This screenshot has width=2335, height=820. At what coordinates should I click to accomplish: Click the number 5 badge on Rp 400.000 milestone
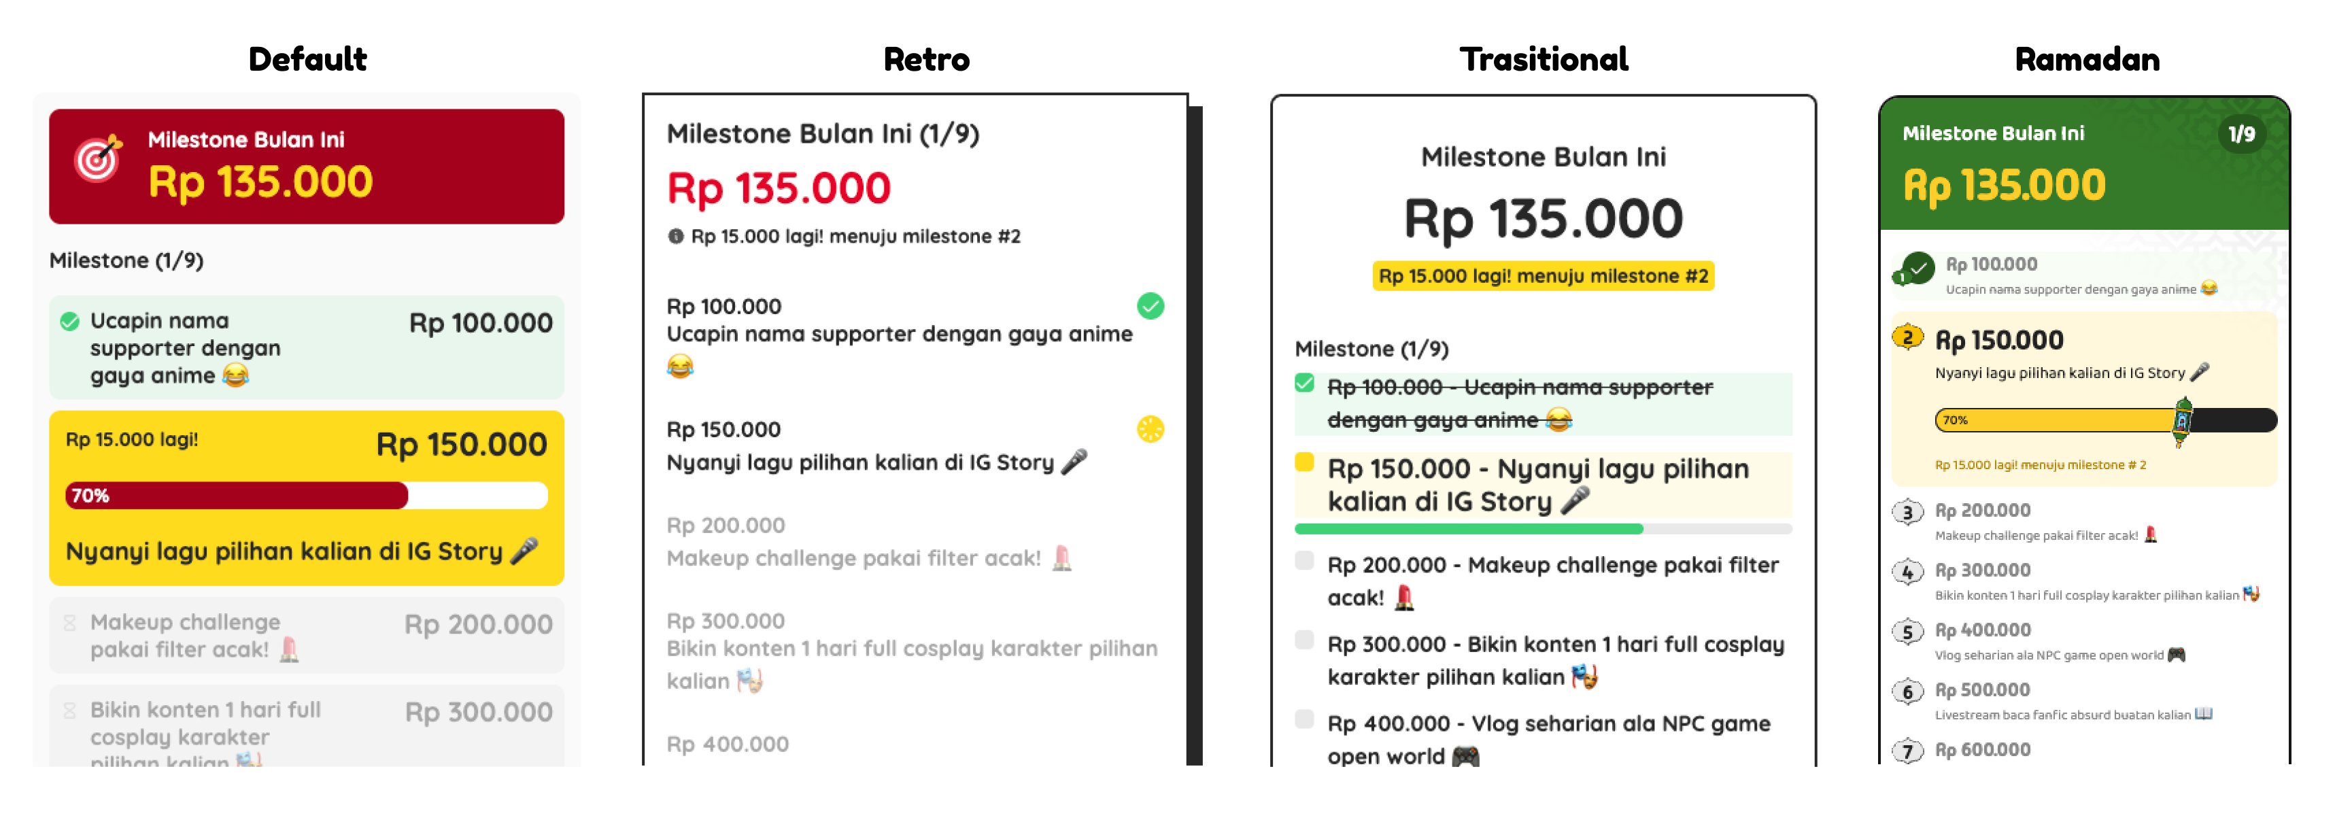(1907, 632)
